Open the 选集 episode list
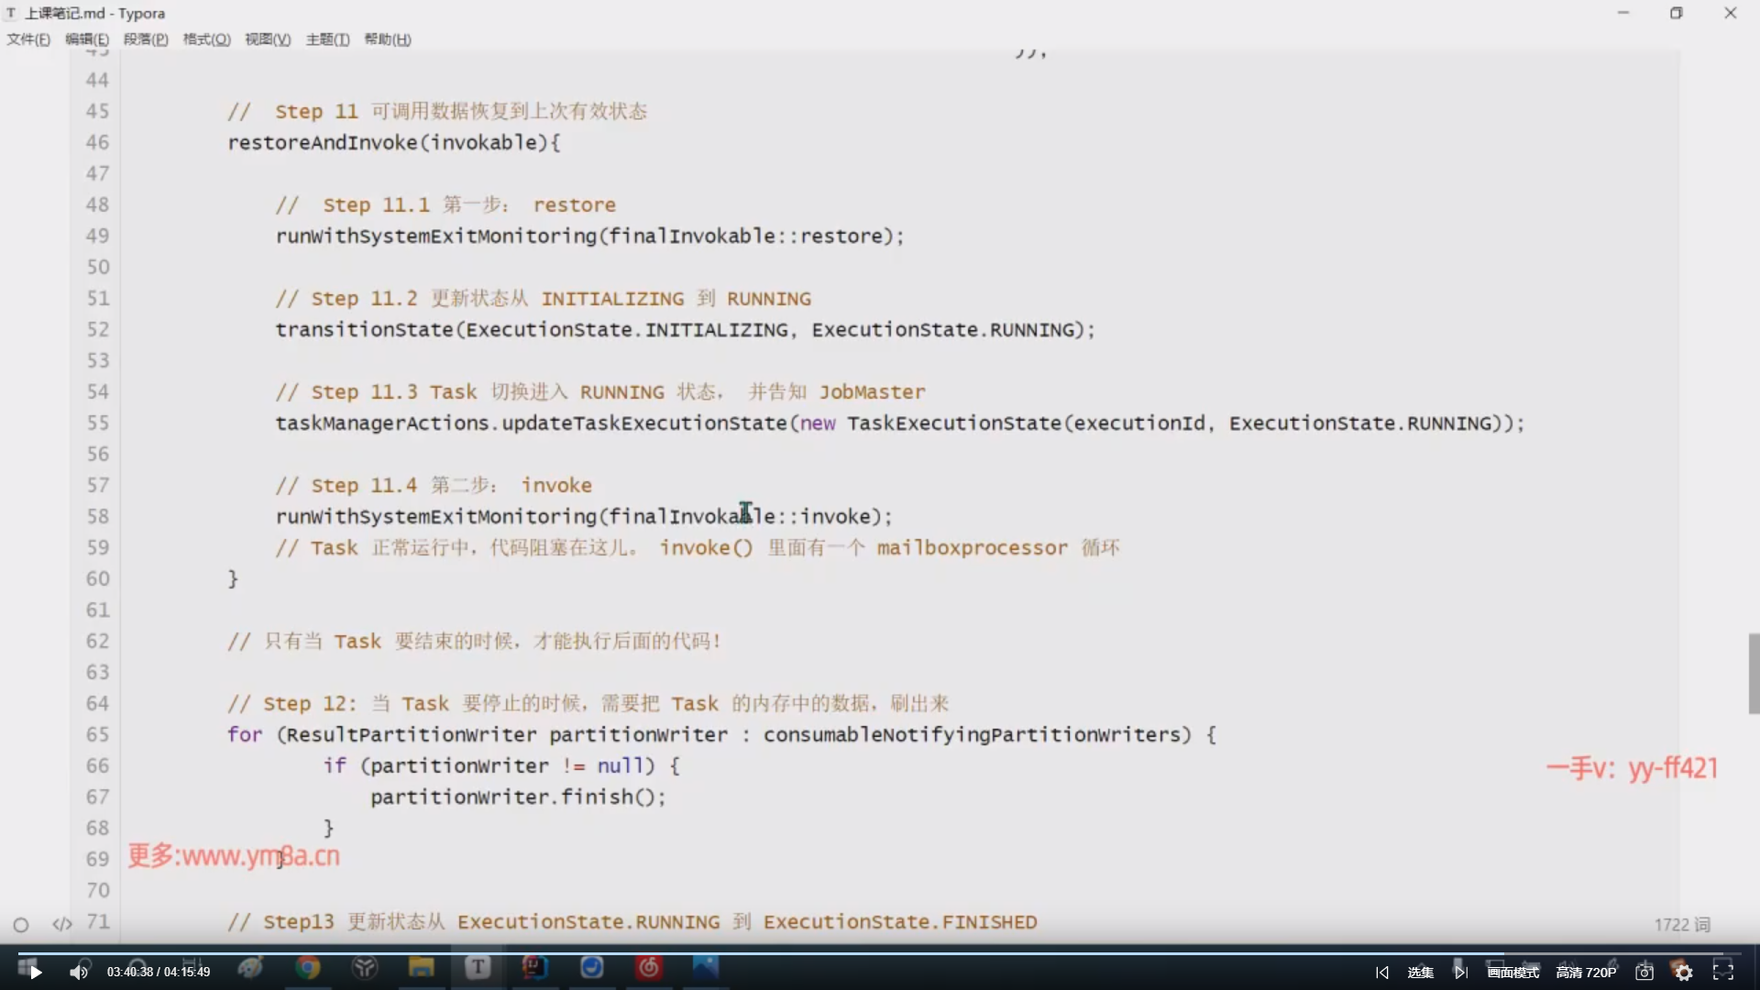1760x990 pixels. [x=1421, y=972]
